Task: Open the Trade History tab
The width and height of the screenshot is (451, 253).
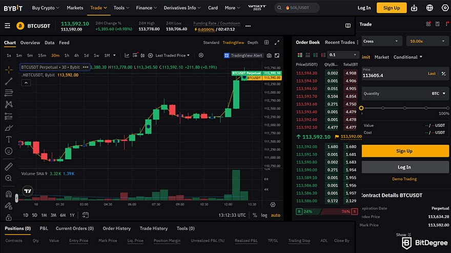Action: tap(154, 228)
